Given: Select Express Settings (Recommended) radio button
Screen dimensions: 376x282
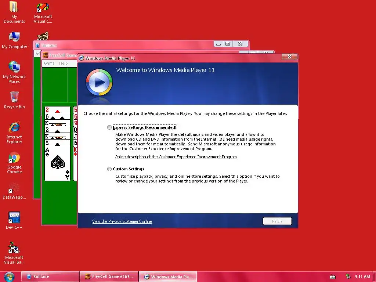Looking at the screenshot, I should pos(109,127).
